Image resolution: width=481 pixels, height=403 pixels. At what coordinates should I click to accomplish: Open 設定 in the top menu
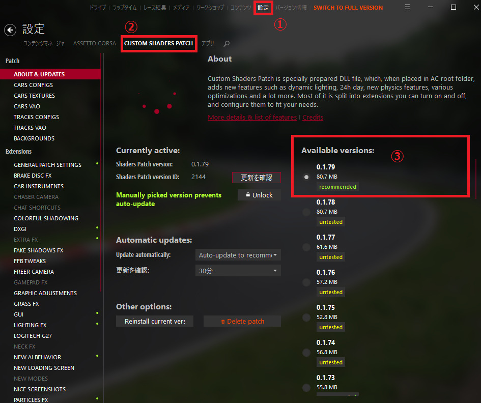pos(263,8)
